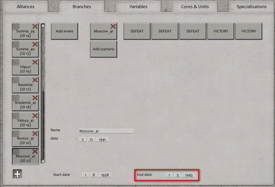Click the second DEFEAT outcome button

[x=165, y=31]
